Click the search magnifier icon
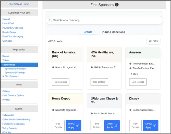 (x=50, y=20)
